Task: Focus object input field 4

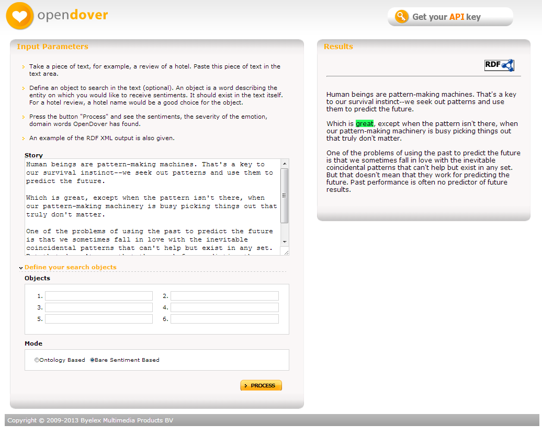Action: pos(224,307)
